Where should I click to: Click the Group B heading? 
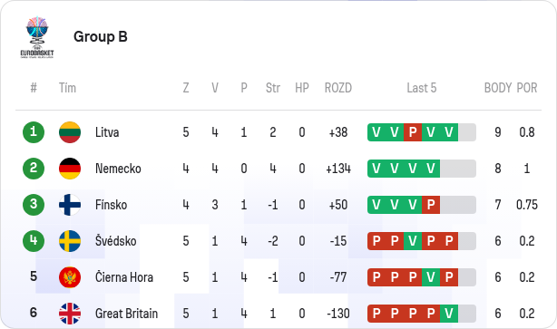101,36
